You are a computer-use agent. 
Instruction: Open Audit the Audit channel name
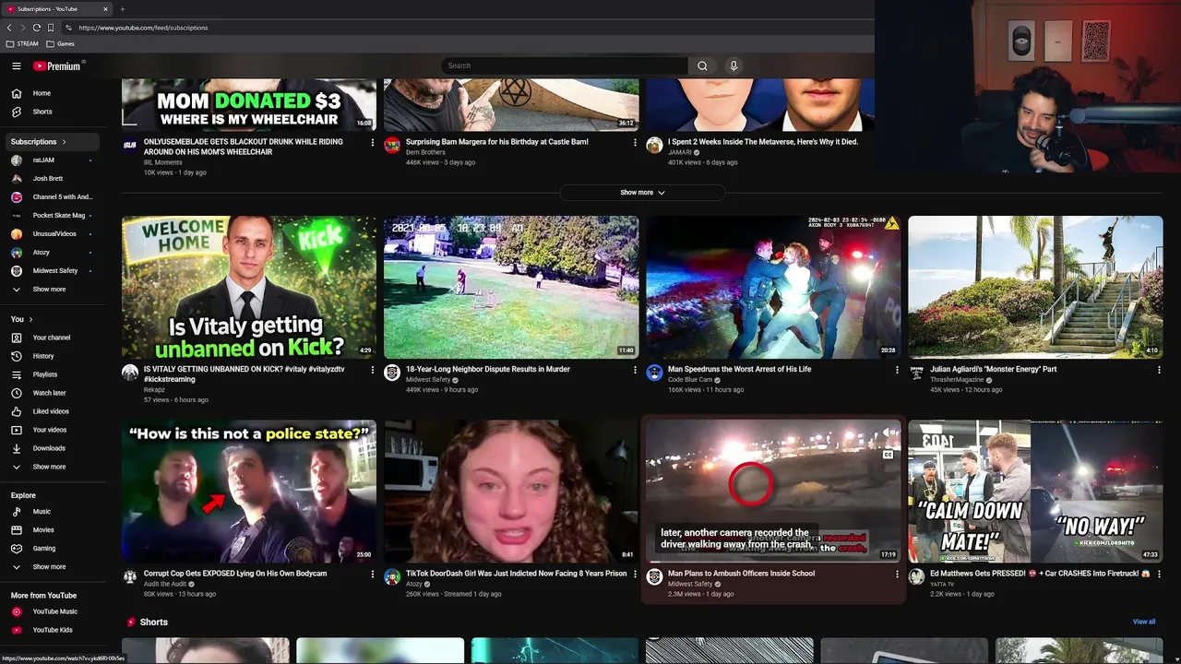click(x=165, y=584)
